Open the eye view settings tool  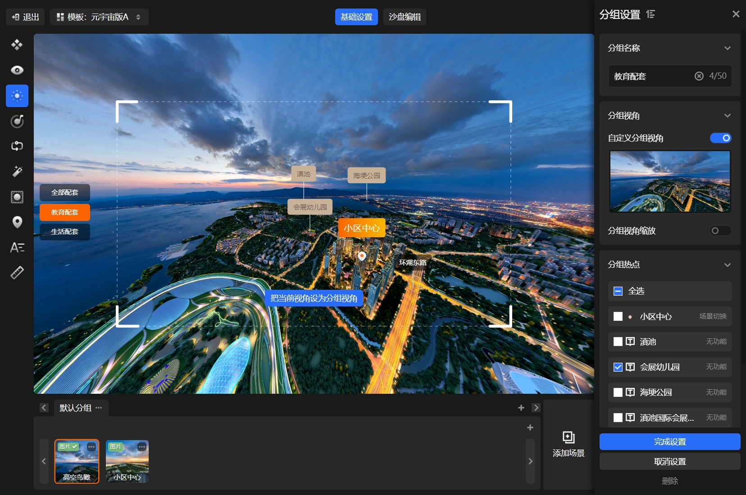pyautogui.click(x=17, y=70)
